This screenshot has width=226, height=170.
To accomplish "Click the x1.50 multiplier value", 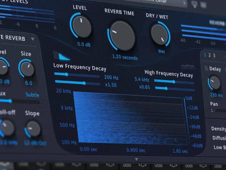I will click(111, 84).
